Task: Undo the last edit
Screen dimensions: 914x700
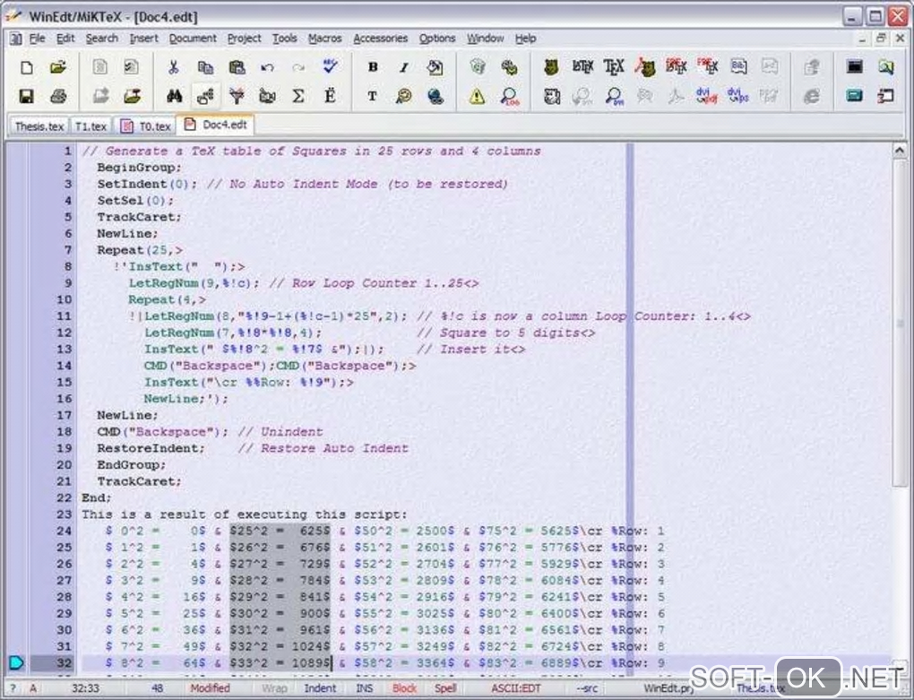Action: pyautogui.click(x=268, y=67)
